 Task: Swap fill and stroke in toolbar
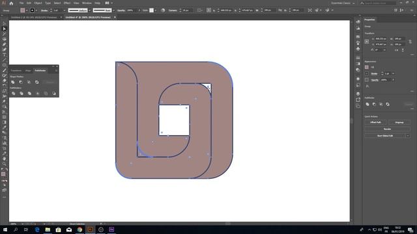7,170
